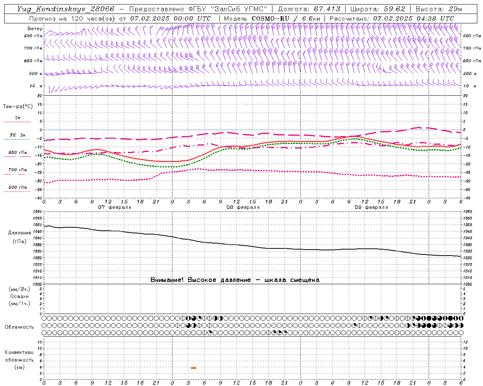This screenshot has height=386, width=483.
Task: Click the Тем-ра(°C) axis label
Action: [x=18, y=107]
